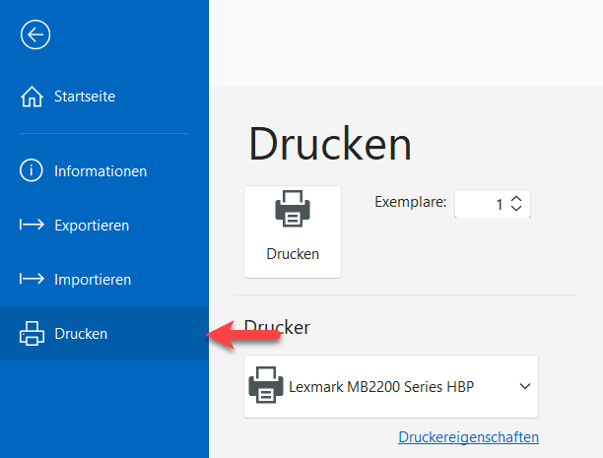
Task: Click the Drucken button label text
Action: tap(293, 253)
